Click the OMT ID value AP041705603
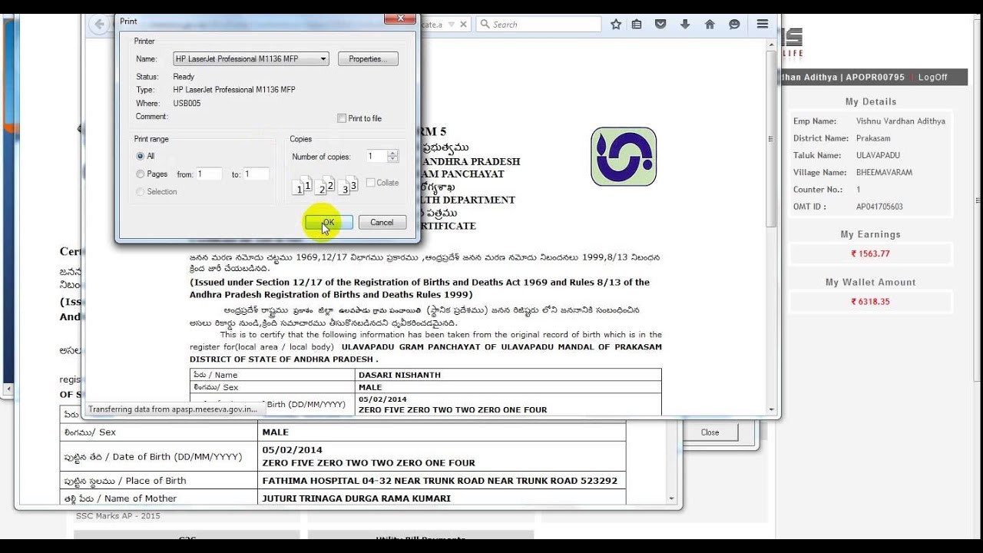Screen dimensions: 983x553 click(x=879, y=207)
